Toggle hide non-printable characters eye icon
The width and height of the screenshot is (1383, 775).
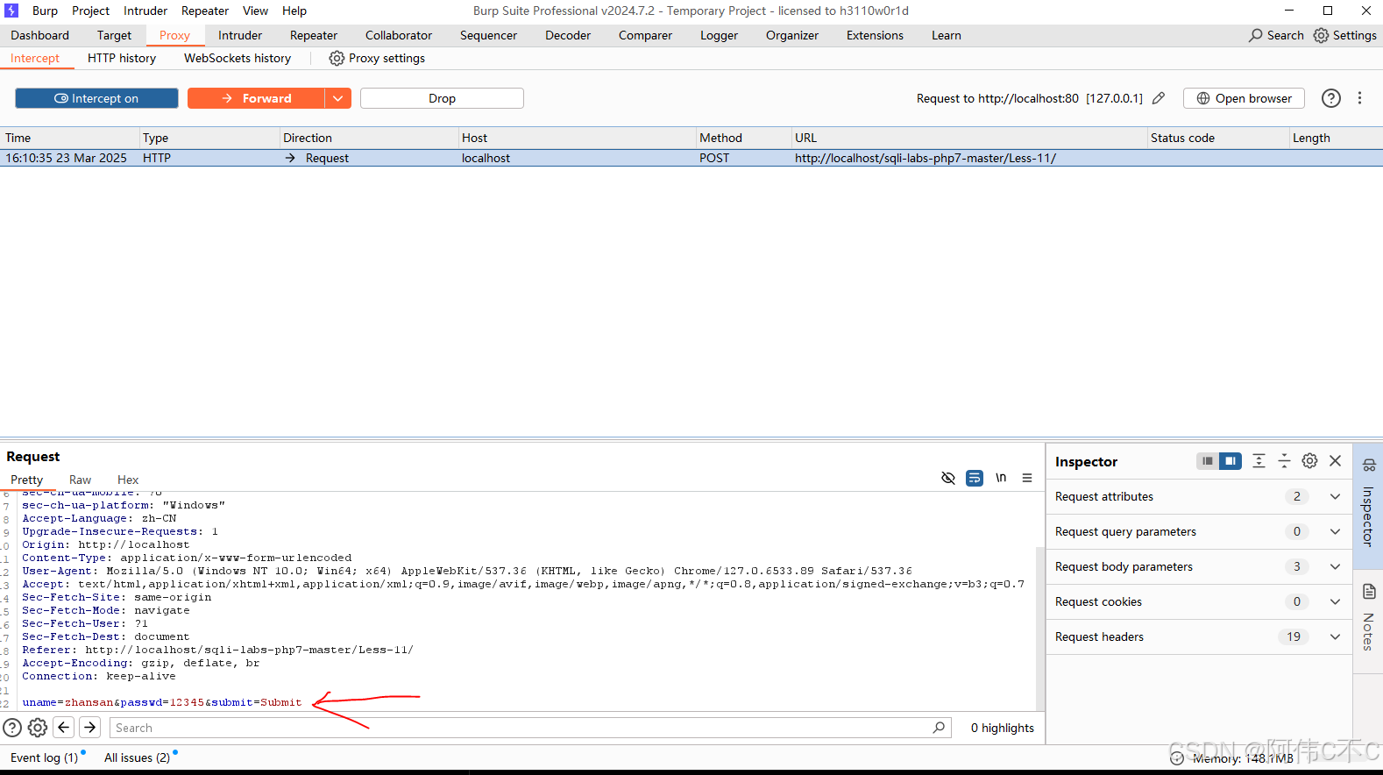tap(948, 478)
